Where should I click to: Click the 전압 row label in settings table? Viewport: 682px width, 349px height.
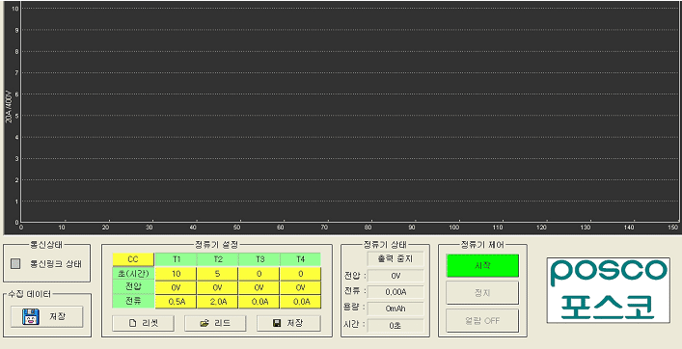click(133, 287)
